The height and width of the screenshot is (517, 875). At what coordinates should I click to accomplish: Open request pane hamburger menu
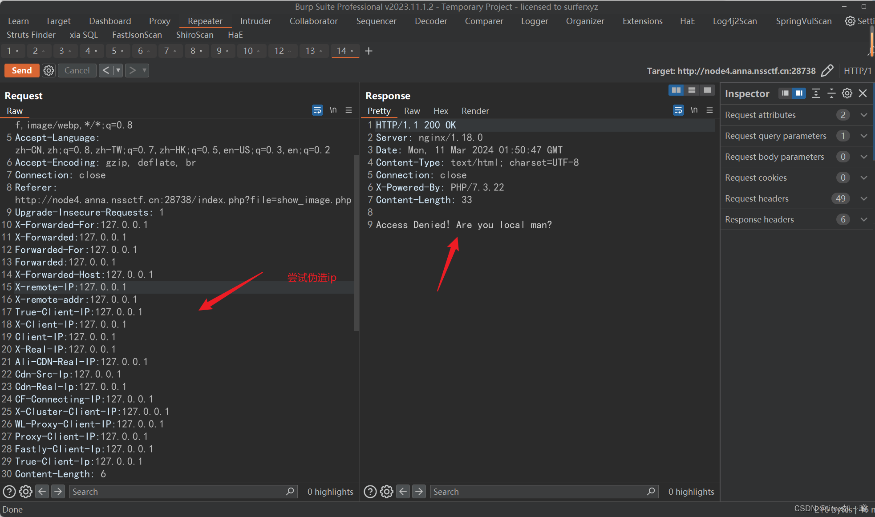[349, 110]
